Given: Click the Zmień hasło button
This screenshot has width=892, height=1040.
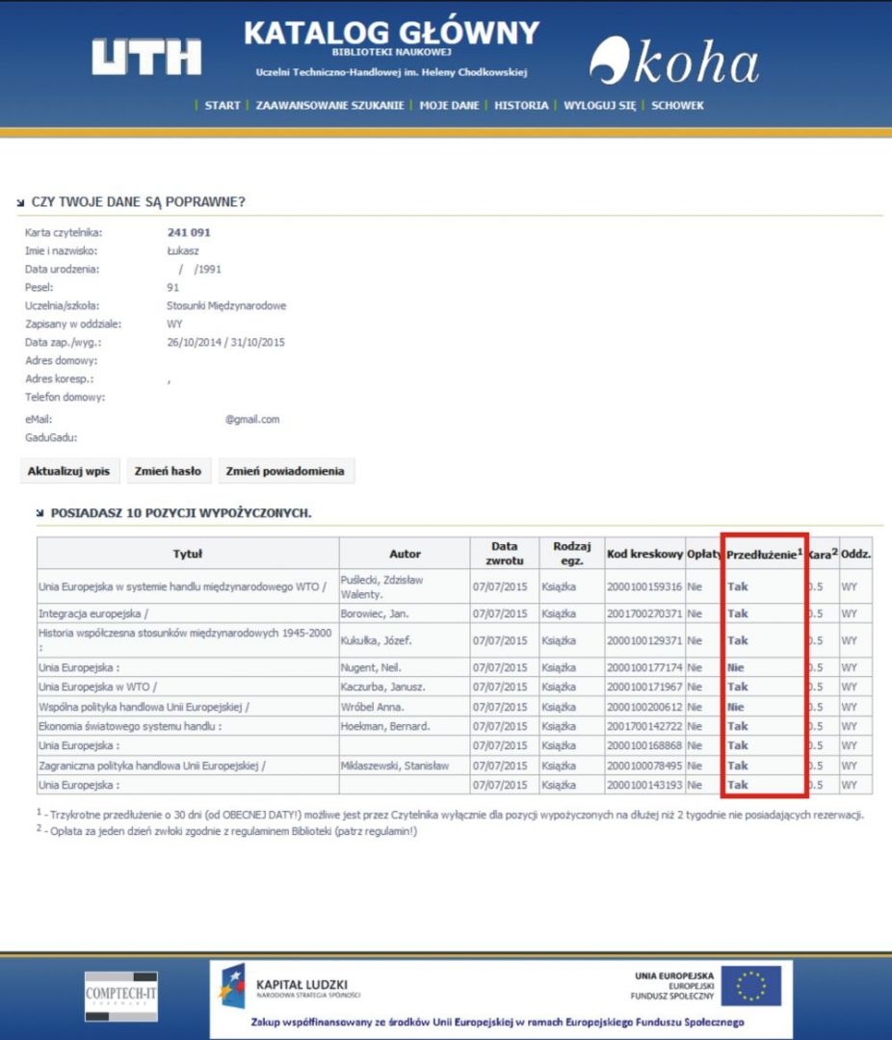Looking at the screenshot, I should tap(168, 471).
